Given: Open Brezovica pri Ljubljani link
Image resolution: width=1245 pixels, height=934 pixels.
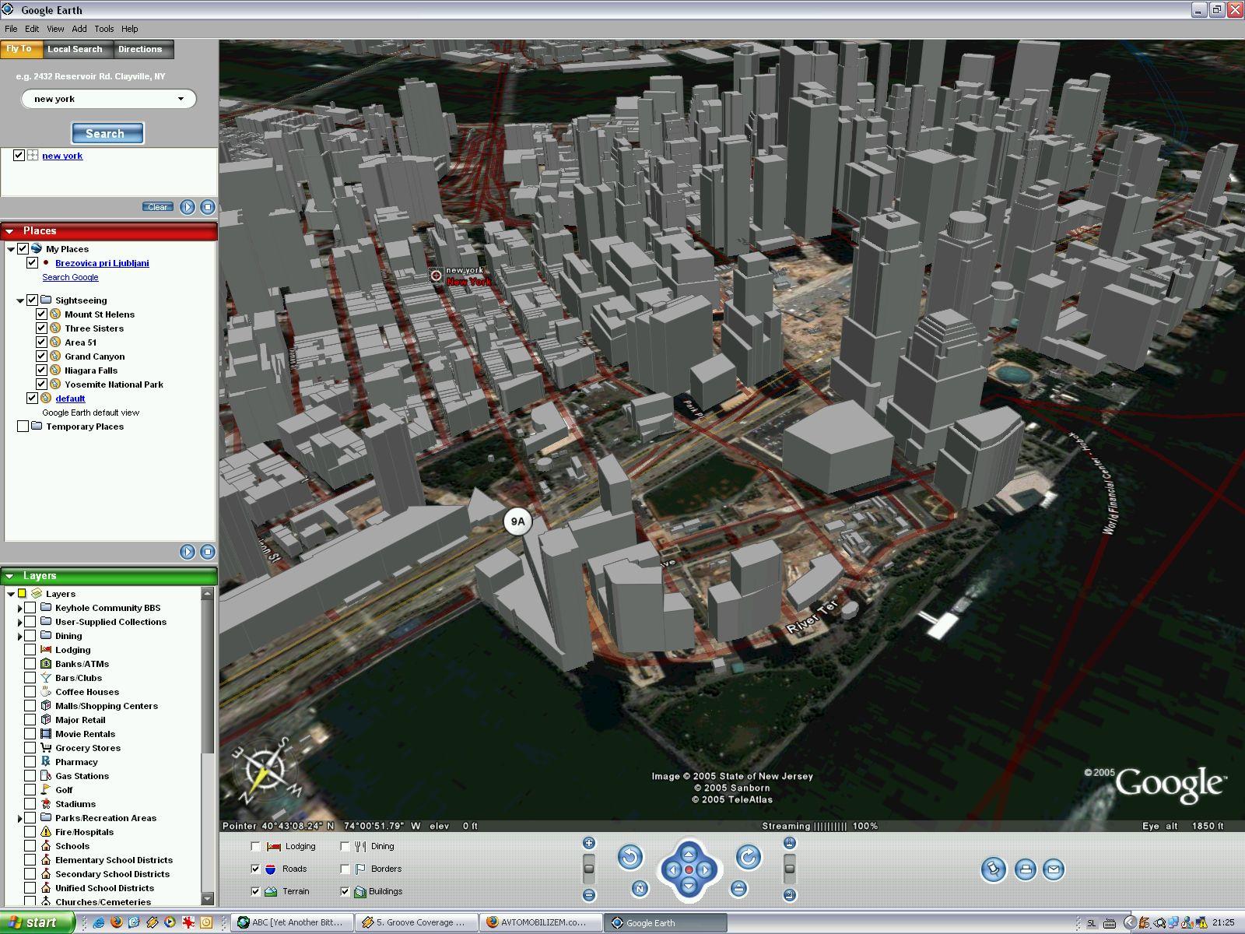Looking at the screenshot, I should coord(102,263).
